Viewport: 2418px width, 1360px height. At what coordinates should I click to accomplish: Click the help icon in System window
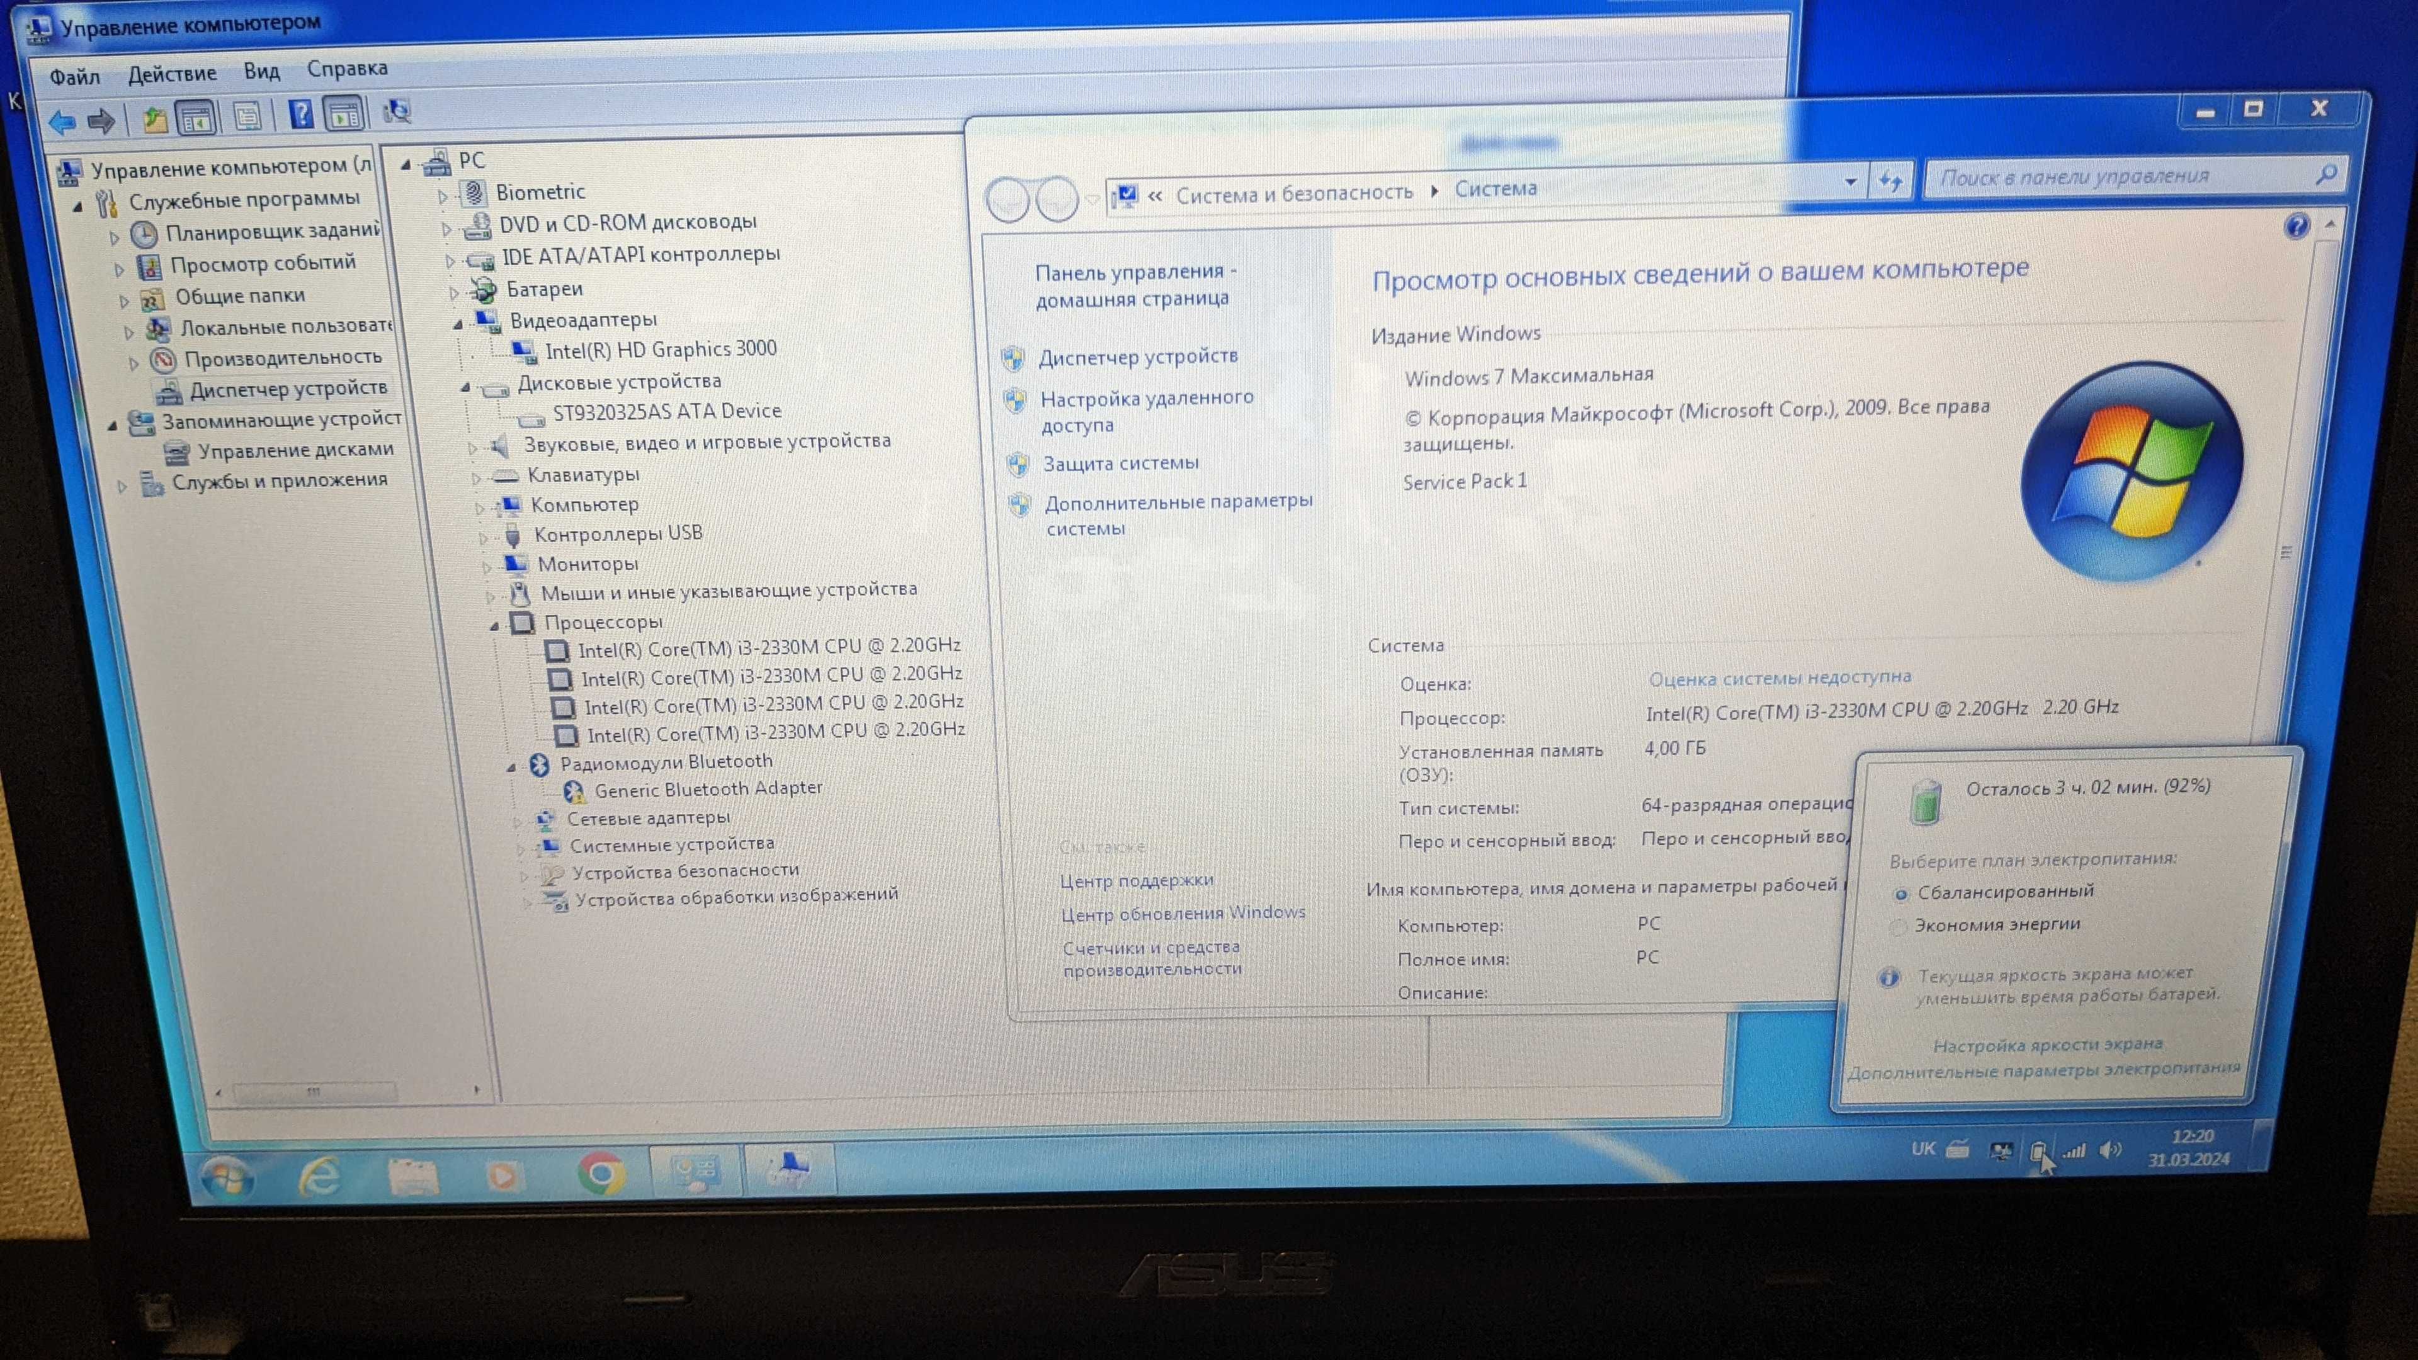(x=2296, y=226)
